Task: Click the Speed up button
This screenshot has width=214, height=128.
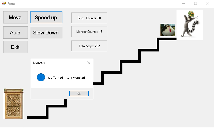Action: 46,17
